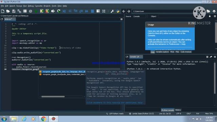This screenshot has width=217, height=122.
Task: Open the File menu
Action: (x=2, y=6)
